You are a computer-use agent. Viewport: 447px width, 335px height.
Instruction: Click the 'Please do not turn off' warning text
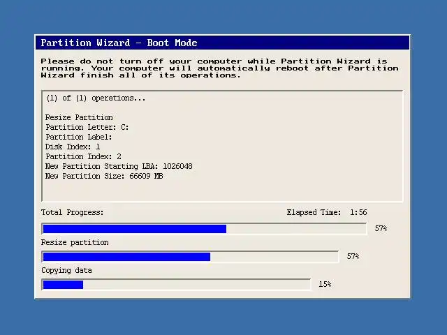pos(219,68)
